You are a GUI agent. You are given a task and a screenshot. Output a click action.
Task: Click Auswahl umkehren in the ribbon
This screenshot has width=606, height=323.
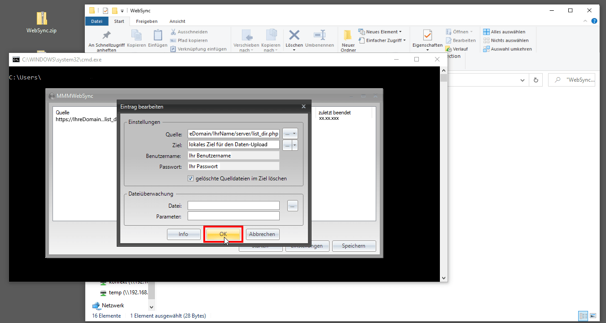click(507, 49)
